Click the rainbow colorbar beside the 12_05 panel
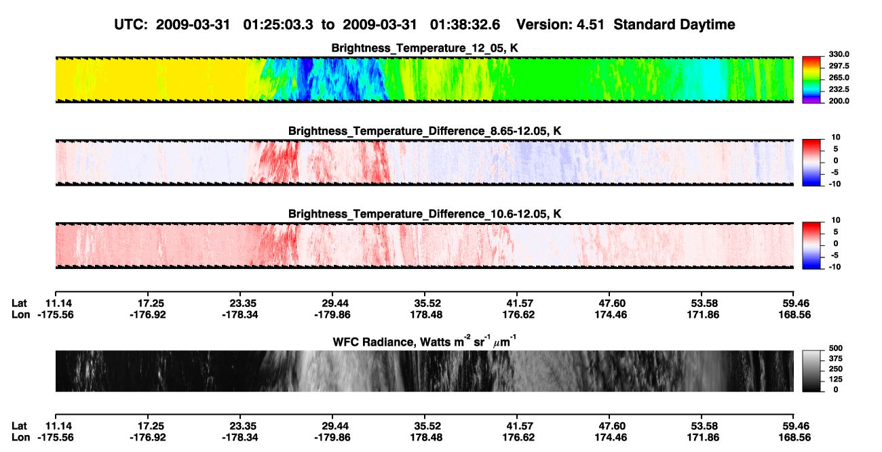The height and width of the screenshot is (452, 882). tap(811, 79)
